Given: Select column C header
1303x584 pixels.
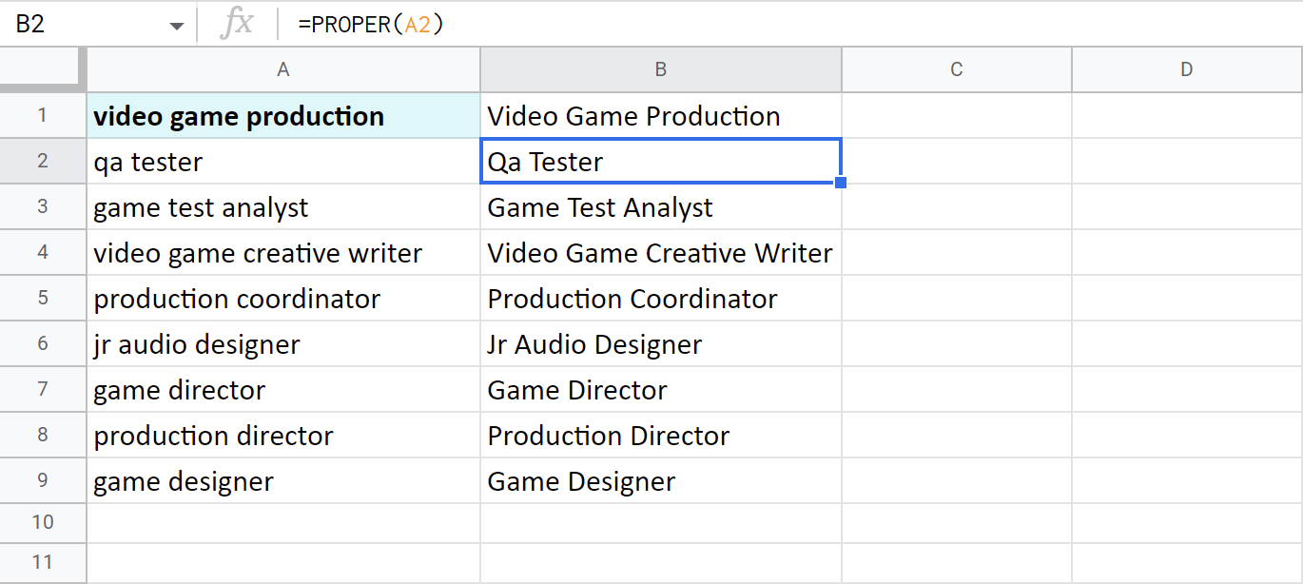Looking at the screenshot, I should pos(956,69).
